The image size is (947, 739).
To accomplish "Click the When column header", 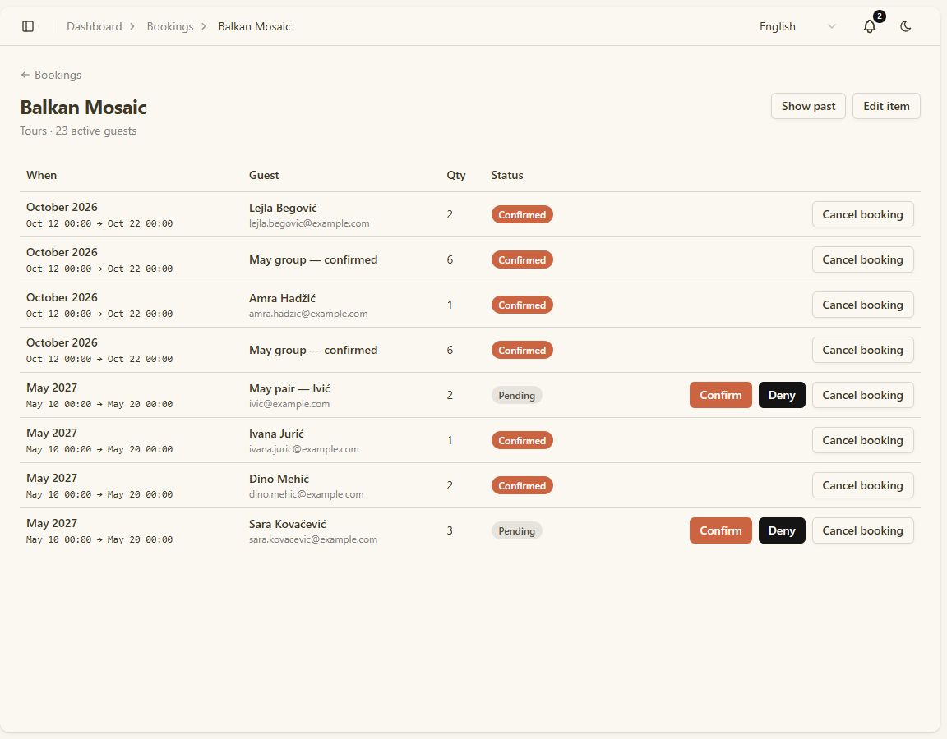I will (x=42, y=176).
